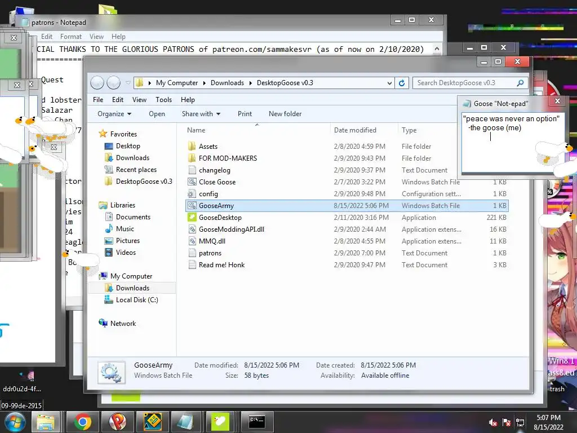
Task: Open the recent pages dropdown arrow
Action: pyautogui.click(x=128, y=83)
